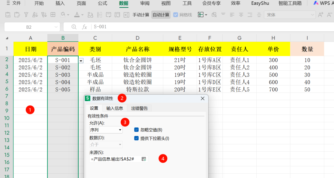Select column B header
Screen dimensions: 334x178
point(63,38)
